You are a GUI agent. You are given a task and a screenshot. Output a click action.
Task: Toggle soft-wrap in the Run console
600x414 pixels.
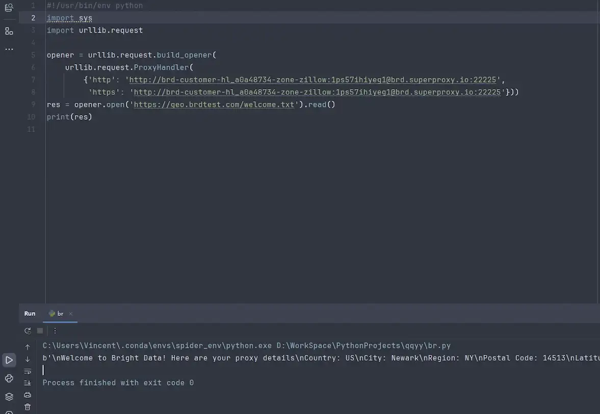point(28,371)
